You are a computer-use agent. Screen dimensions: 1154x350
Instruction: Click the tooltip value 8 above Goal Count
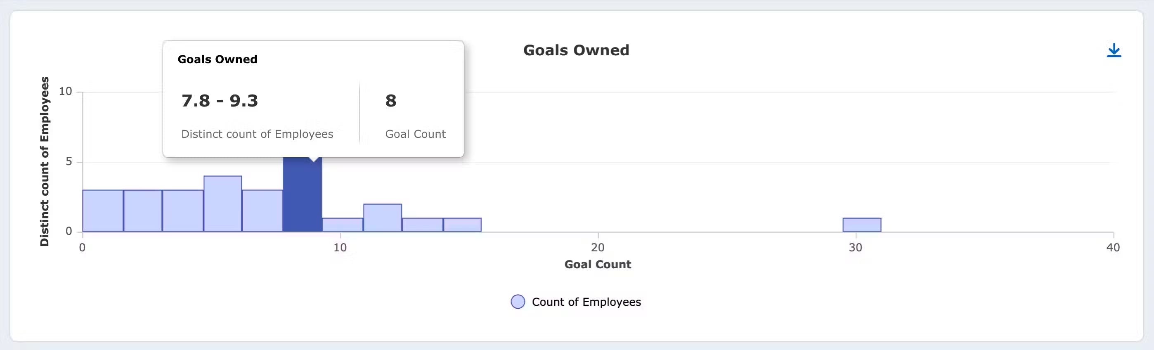(390, 101)
